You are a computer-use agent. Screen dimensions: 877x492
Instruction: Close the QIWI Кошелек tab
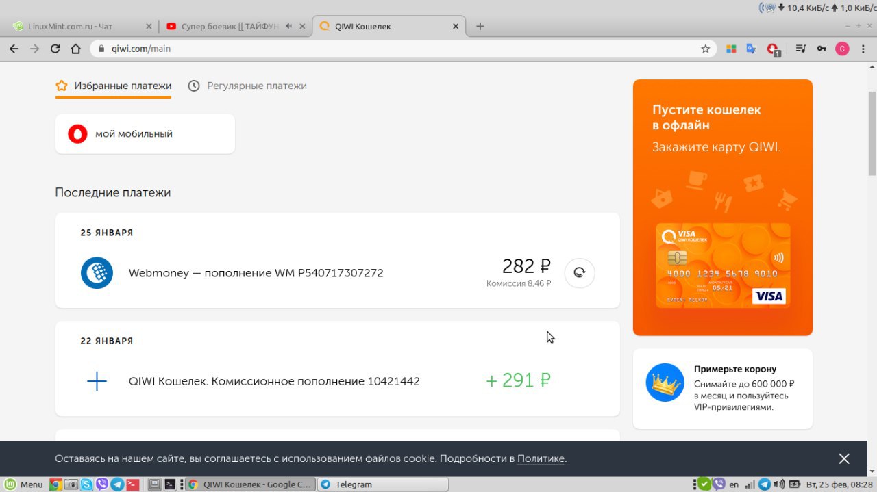pos(456,26)
